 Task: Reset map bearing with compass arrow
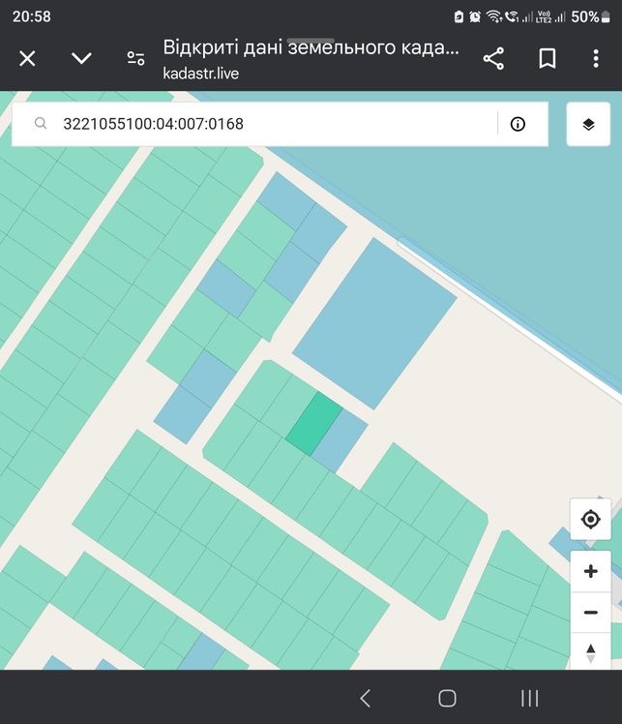tap(591, 652)
